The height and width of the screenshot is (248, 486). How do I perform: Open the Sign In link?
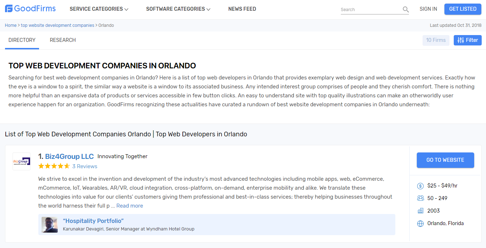[428, 9]
